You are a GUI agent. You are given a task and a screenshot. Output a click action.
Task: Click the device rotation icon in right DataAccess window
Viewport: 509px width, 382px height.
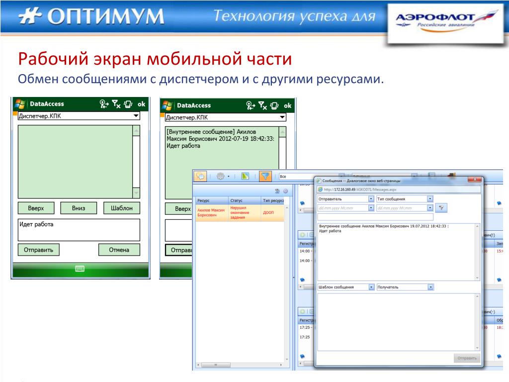point(274,105)
